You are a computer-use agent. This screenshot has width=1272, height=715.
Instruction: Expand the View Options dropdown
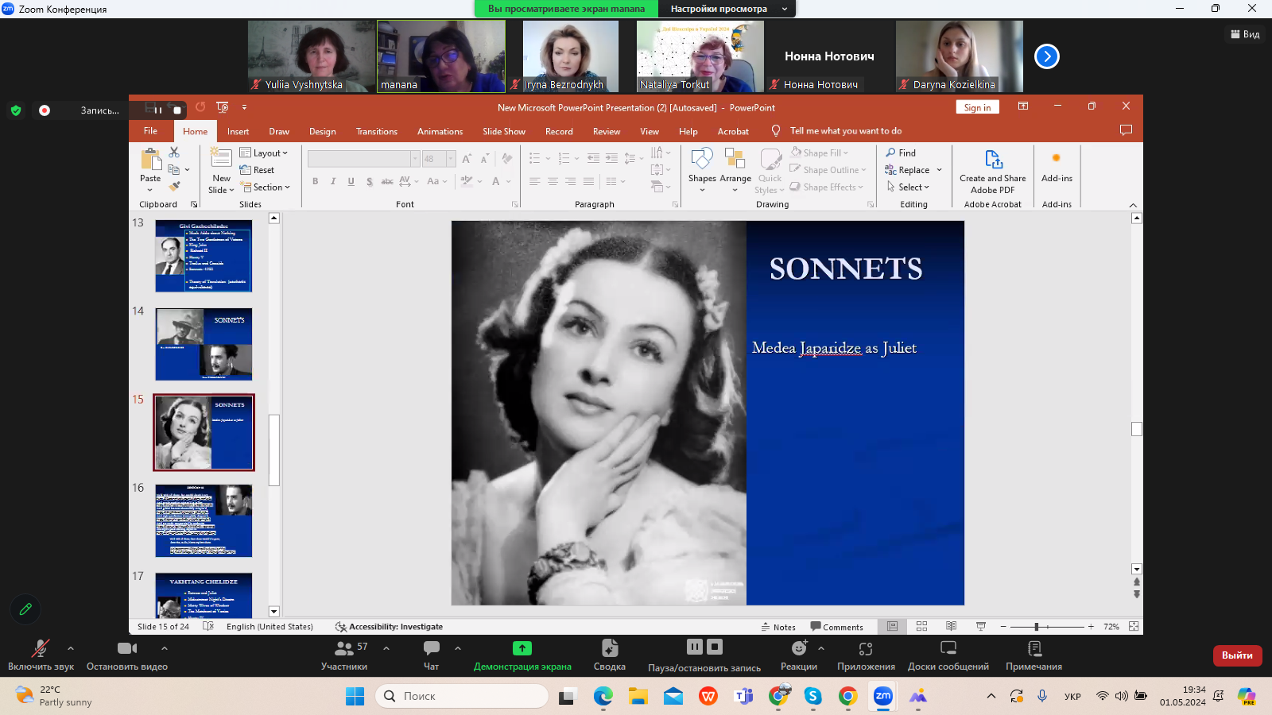point(725,9)
